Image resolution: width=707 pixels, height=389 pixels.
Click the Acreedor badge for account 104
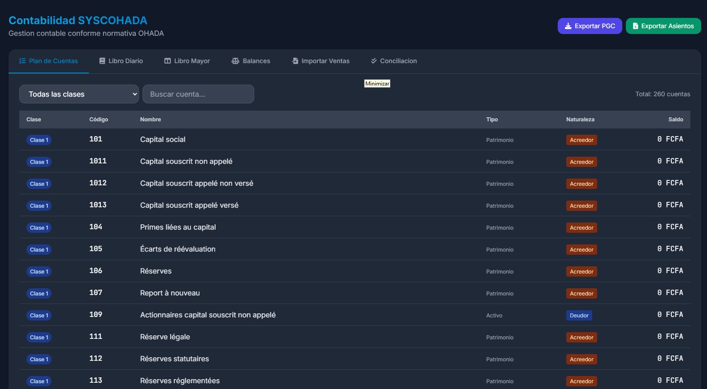point(581,228)
